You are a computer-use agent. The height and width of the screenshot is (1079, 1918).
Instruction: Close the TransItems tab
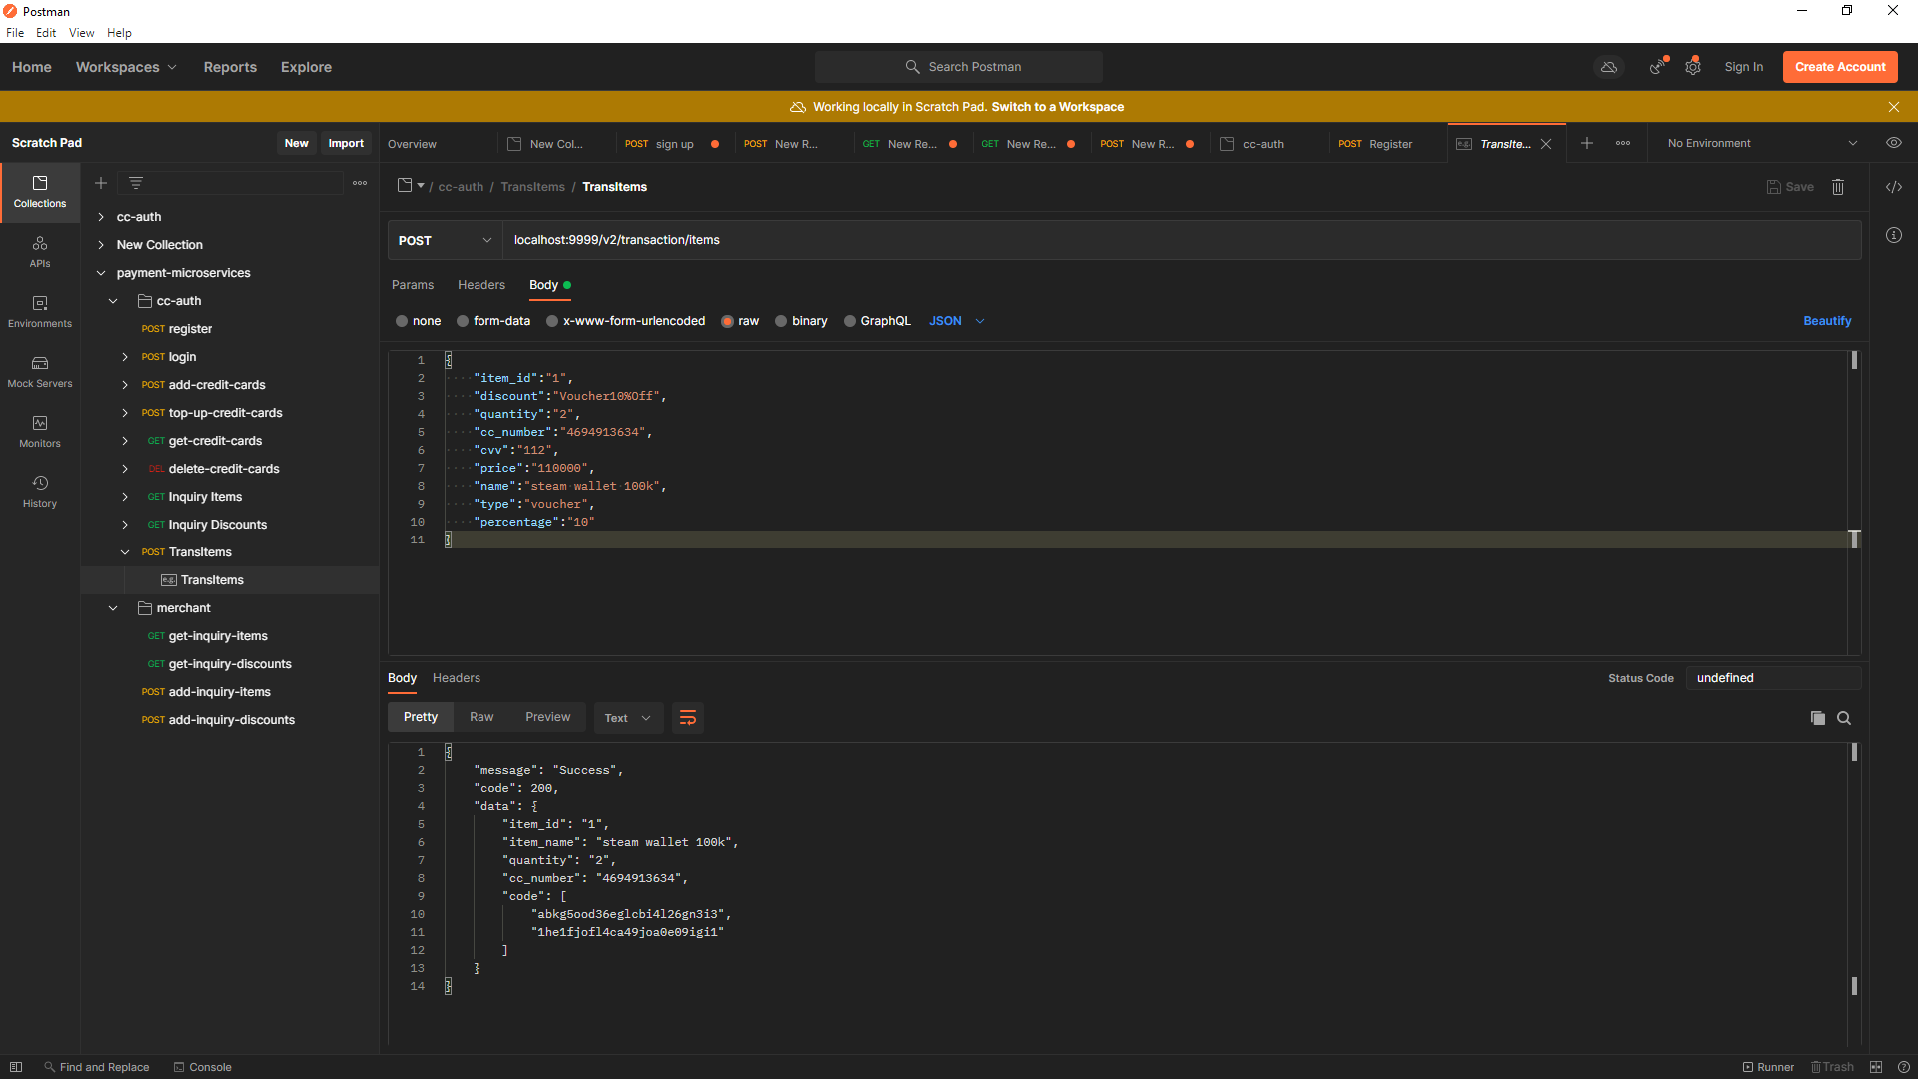click(x=1546, y=144)
